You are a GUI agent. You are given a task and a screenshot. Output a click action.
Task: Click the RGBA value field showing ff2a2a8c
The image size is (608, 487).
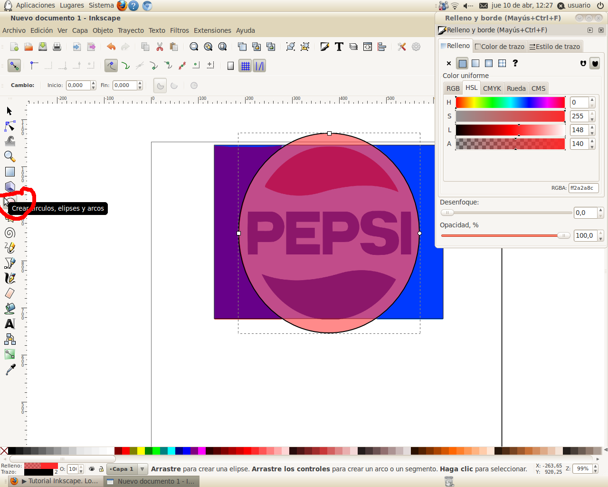tap(583, 188)
